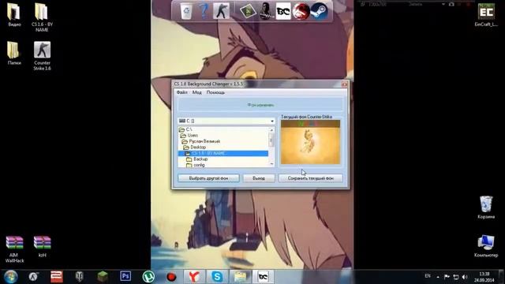Open the BC icon in the top dock

pyautogui.click(x=283, y=11)
